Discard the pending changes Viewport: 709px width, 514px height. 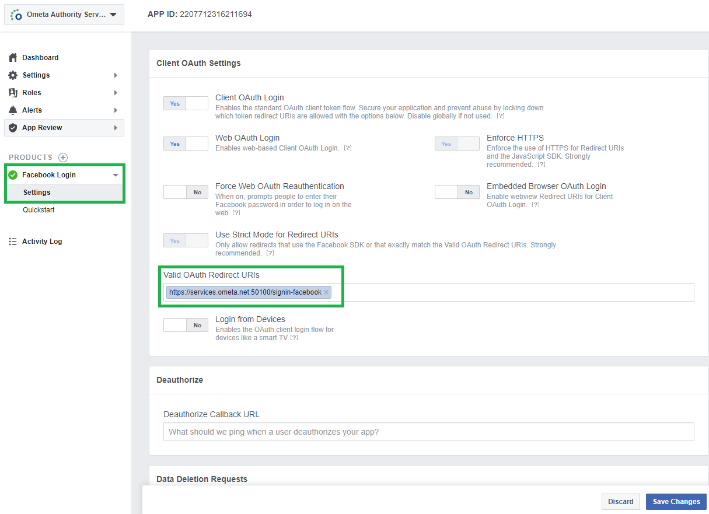(x=620, y=501)
